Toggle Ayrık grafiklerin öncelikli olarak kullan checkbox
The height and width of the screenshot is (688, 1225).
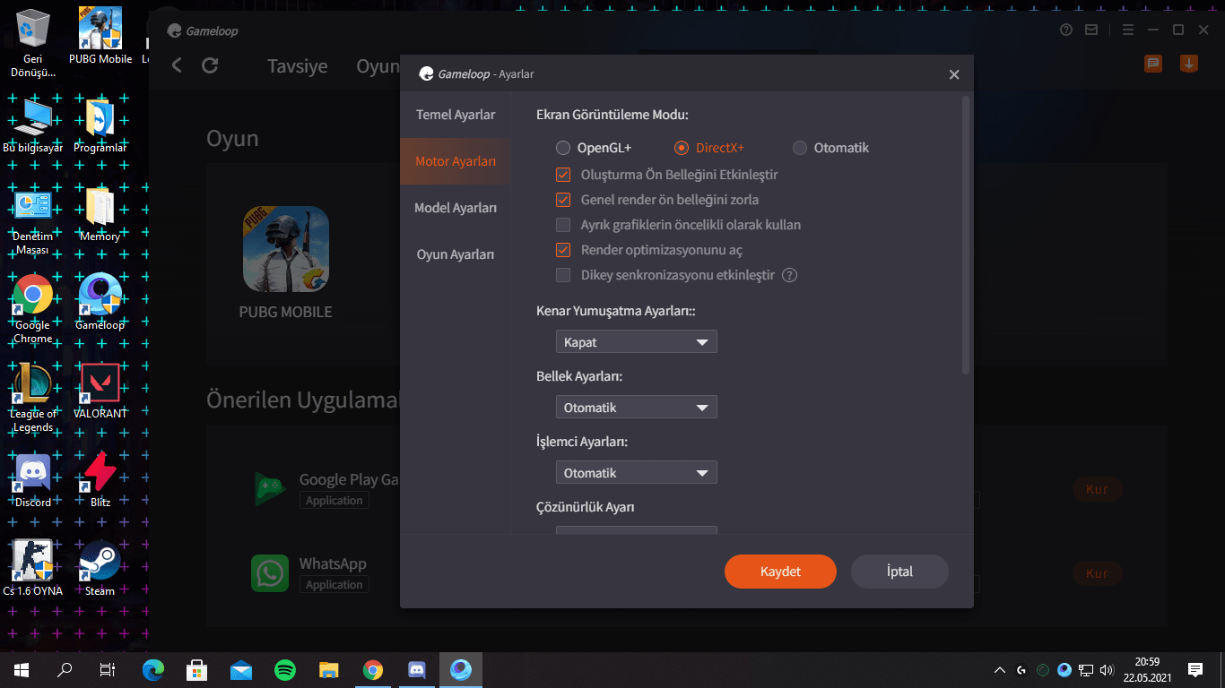tap(563, 225)
